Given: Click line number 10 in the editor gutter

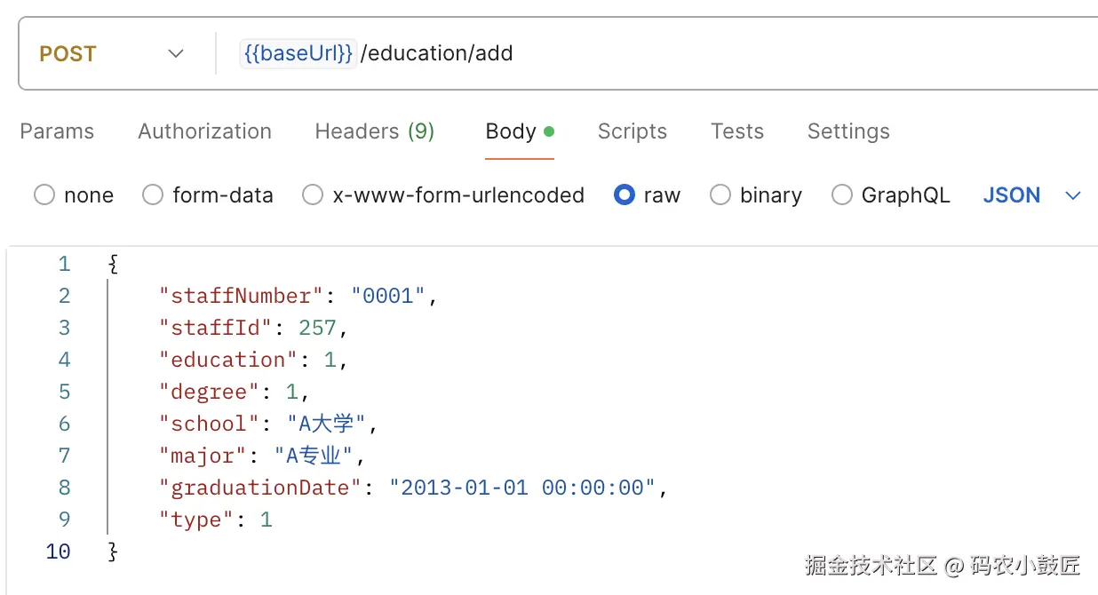Looking at the screenshot, I should [58, 551].
